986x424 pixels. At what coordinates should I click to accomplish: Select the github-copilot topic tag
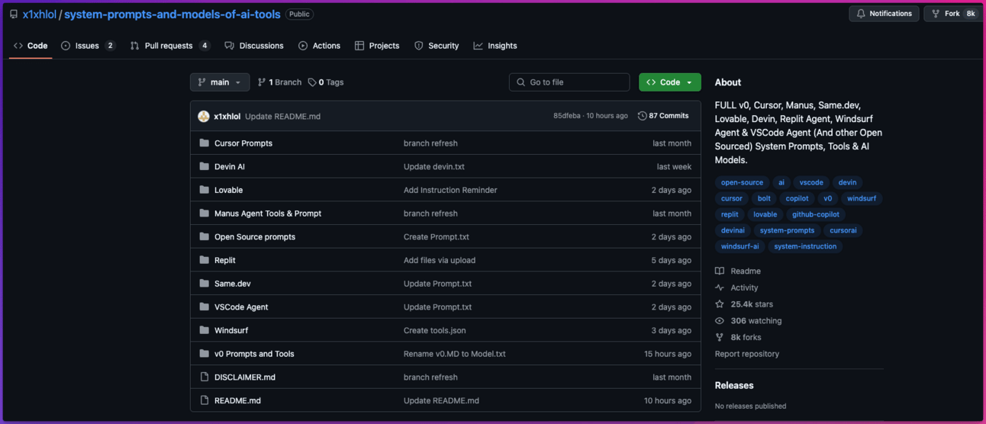815,214
